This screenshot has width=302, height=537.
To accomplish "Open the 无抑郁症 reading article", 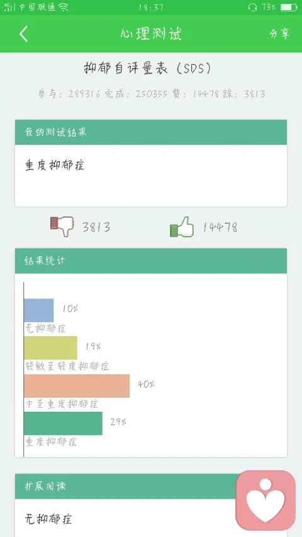I will point(48,519).
